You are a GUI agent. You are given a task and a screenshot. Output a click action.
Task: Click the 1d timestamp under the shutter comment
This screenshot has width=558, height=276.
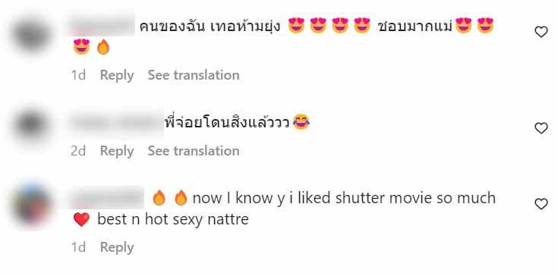[78, 247]
